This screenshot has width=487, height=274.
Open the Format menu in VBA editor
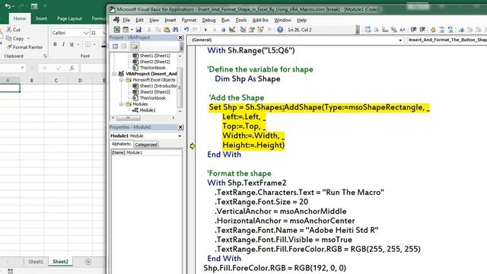click(x=189, y=21)
